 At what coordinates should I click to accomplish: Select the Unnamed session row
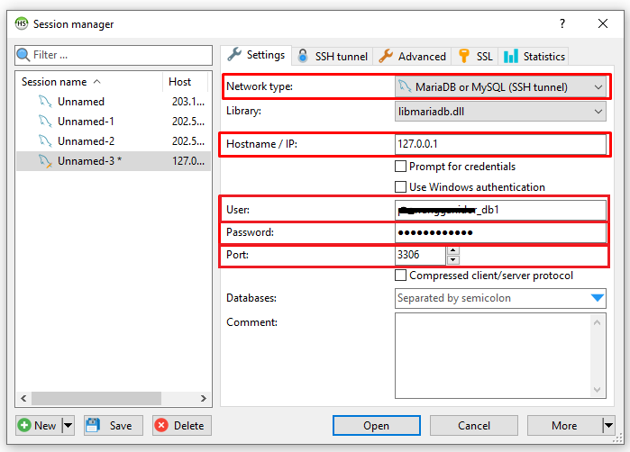click(x=114, y=102)
